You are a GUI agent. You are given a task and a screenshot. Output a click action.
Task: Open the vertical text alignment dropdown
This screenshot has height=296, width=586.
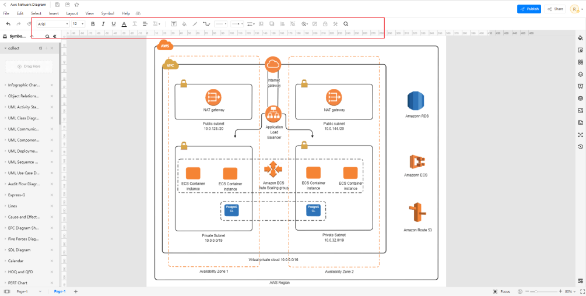157,24
